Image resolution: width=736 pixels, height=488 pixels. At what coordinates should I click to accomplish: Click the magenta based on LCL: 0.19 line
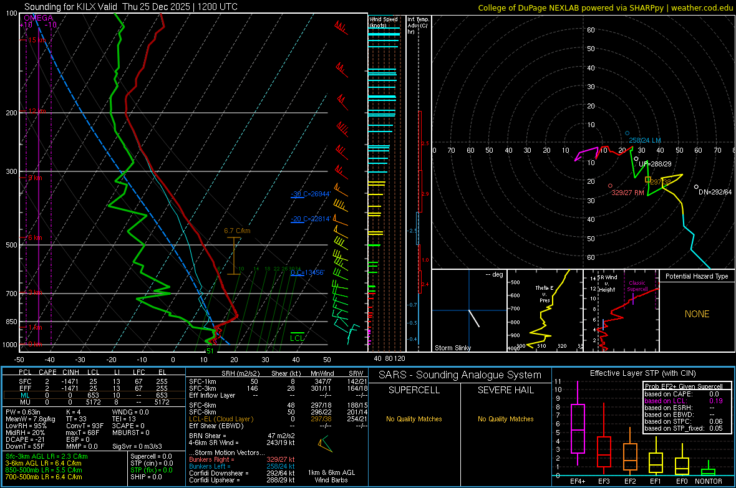tap(684, 401)
